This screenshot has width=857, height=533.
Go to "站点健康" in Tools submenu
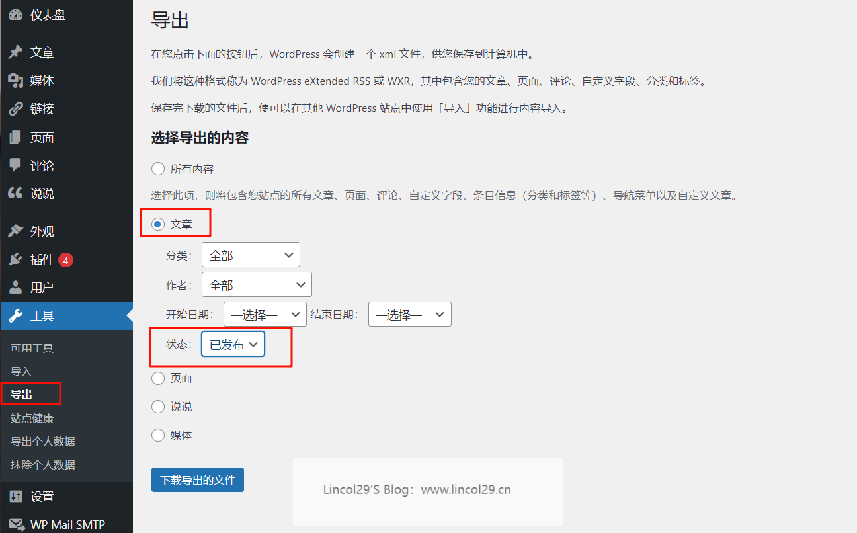pos(32,418)
